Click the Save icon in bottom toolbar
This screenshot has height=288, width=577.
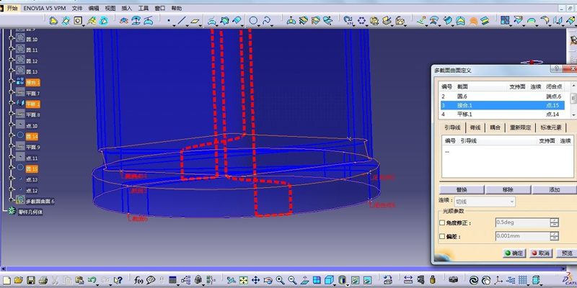pos(31,279)
